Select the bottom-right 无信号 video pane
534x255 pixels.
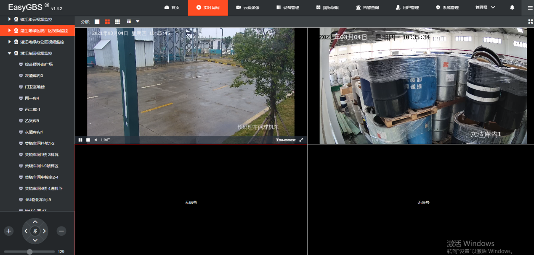point(421,200)
